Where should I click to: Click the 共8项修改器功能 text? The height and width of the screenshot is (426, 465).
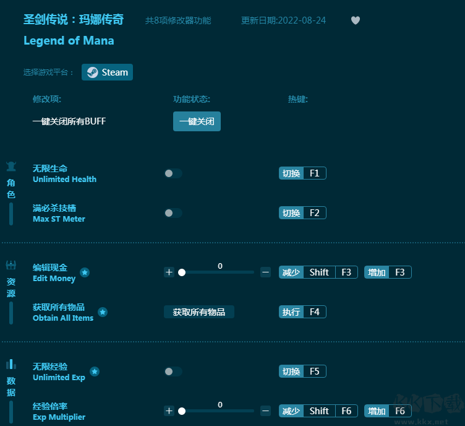(x=178, y=20)
